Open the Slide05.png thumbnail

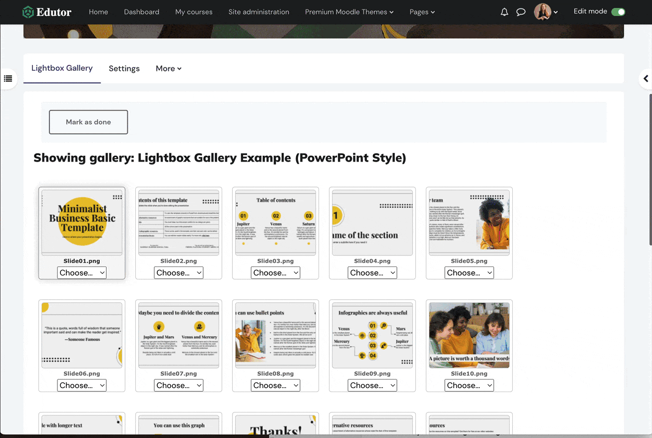click(469, 221)
